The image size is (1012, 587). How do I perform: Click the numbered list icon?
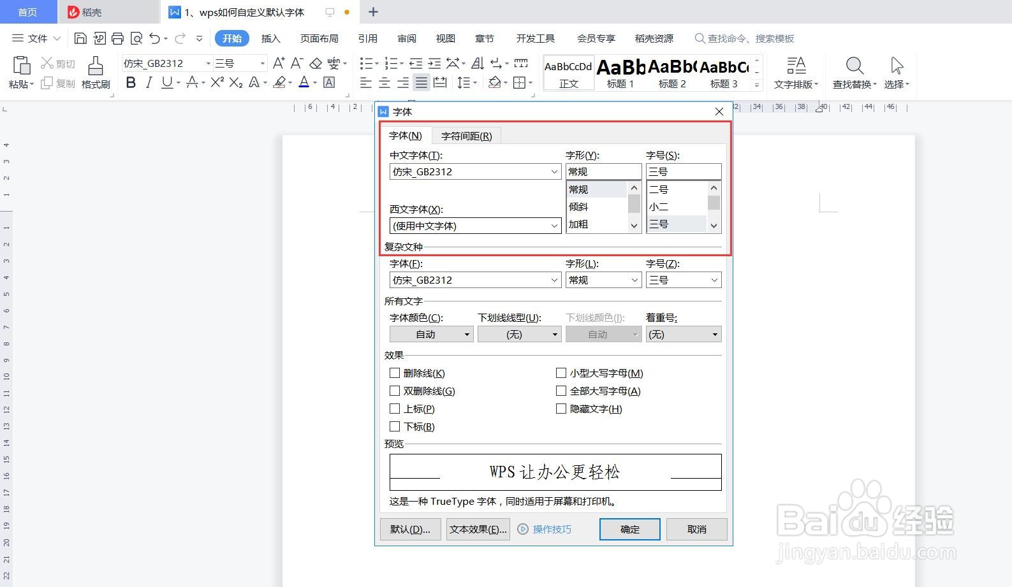click(391, 63)
